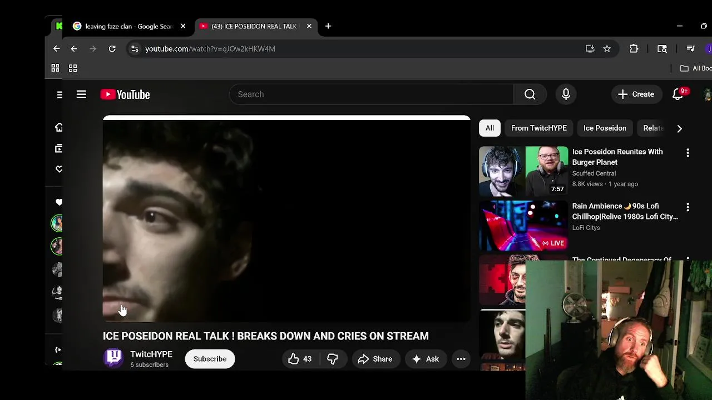Click 8.8K views 1 year ago text

(605, 184)
